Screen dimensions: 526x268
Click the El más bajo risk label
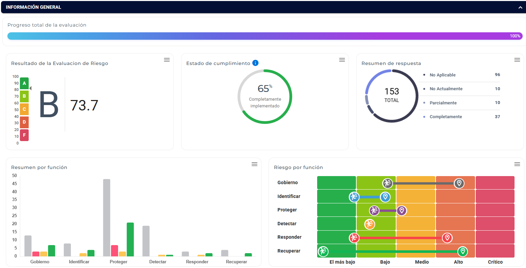point(342,262)
